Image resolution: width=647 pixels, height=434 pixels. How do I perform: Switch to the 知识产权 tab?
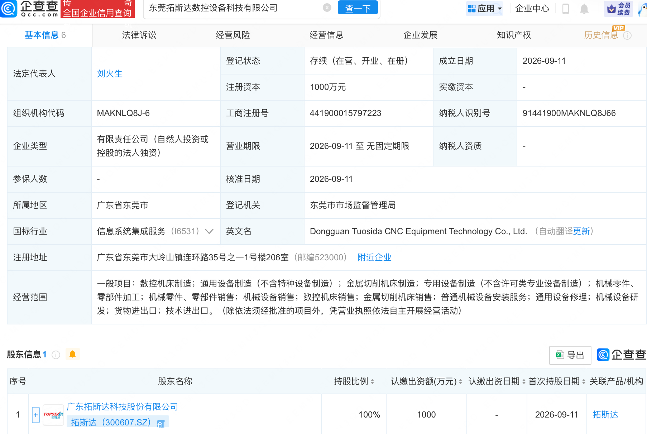point(514,35)
